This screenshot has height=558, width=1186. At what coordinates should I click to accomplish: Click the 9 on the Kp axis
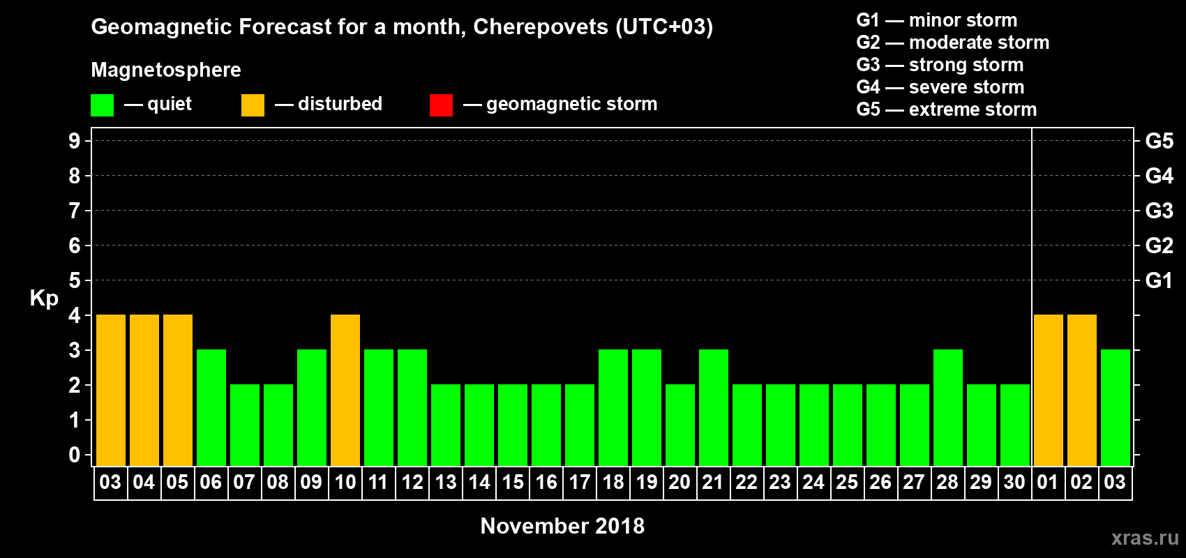[x=74, y=141]
